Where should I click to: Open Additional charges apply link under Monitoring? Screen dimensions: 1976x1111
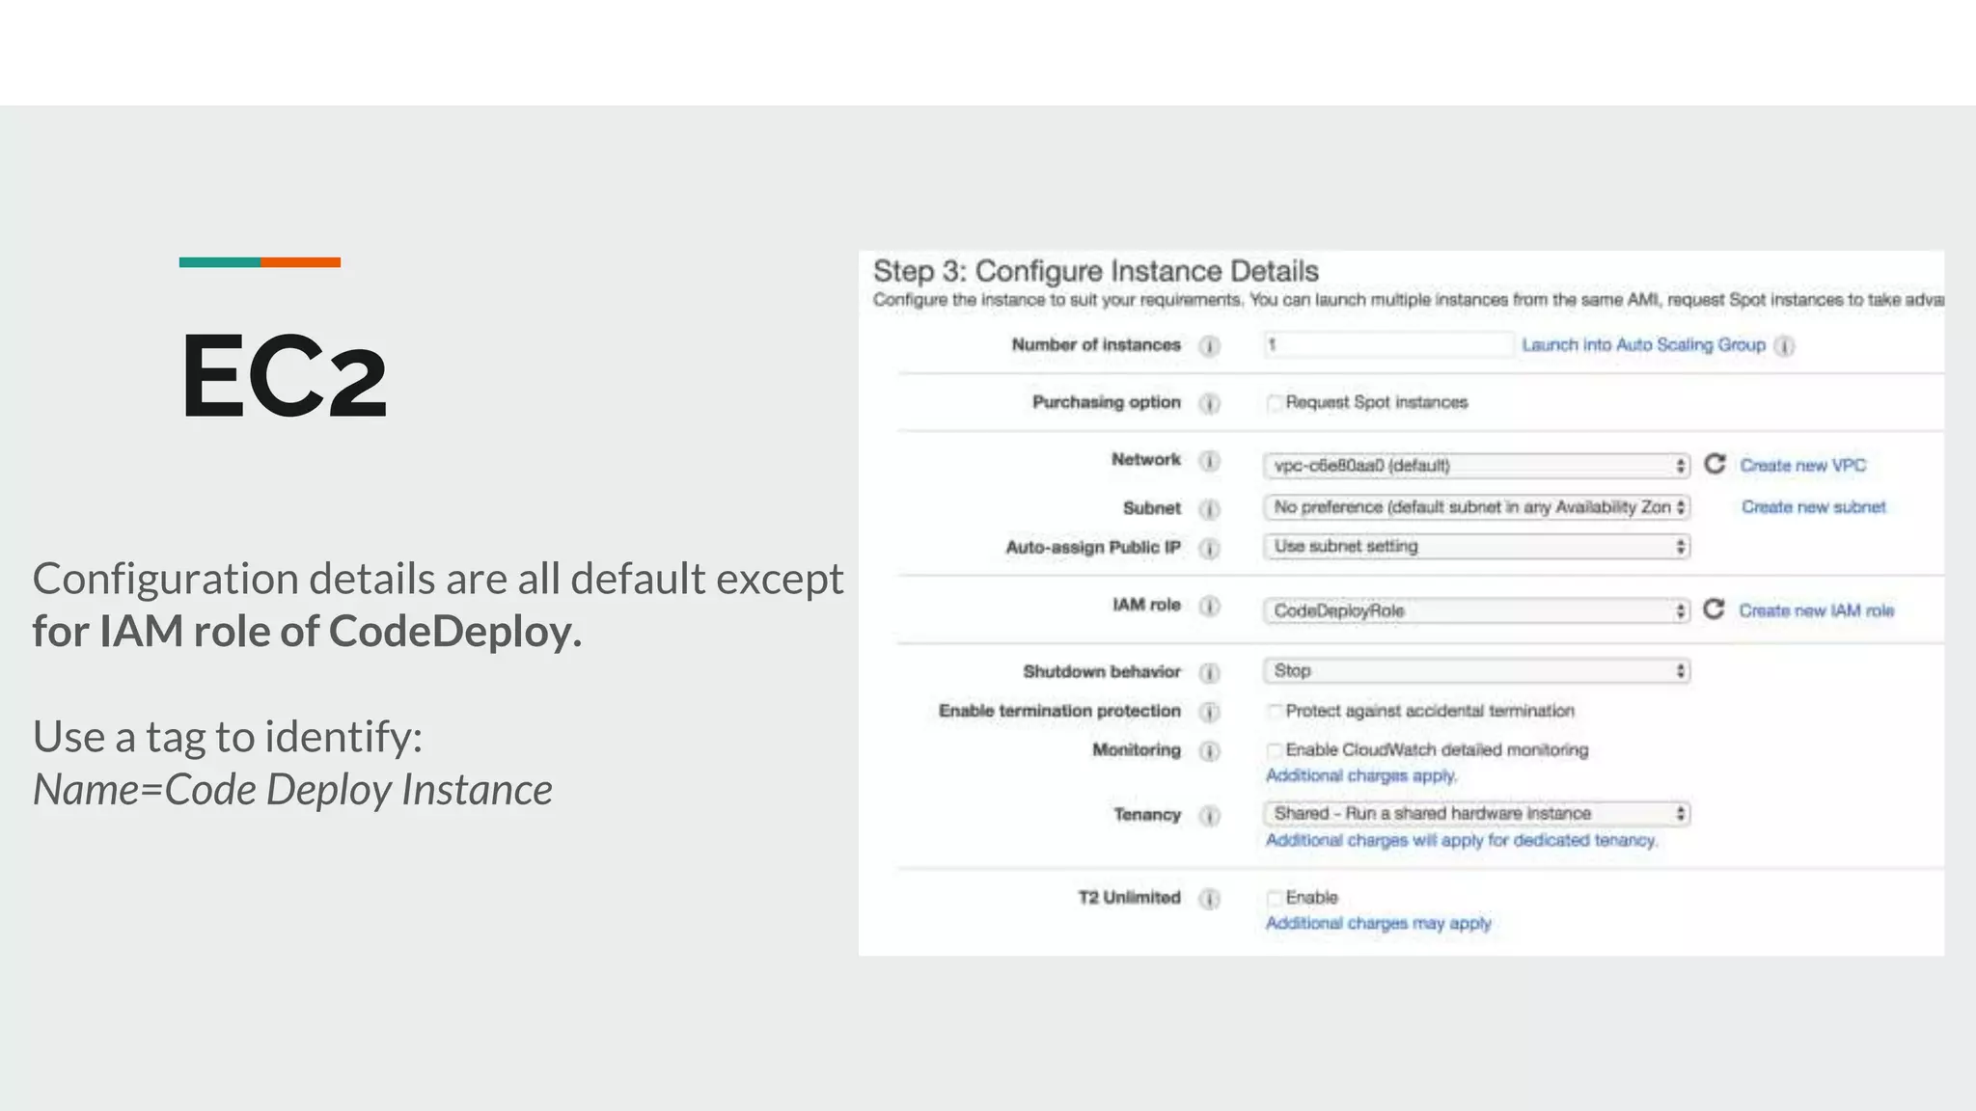pyautogui.click(x=1361, y=775)
